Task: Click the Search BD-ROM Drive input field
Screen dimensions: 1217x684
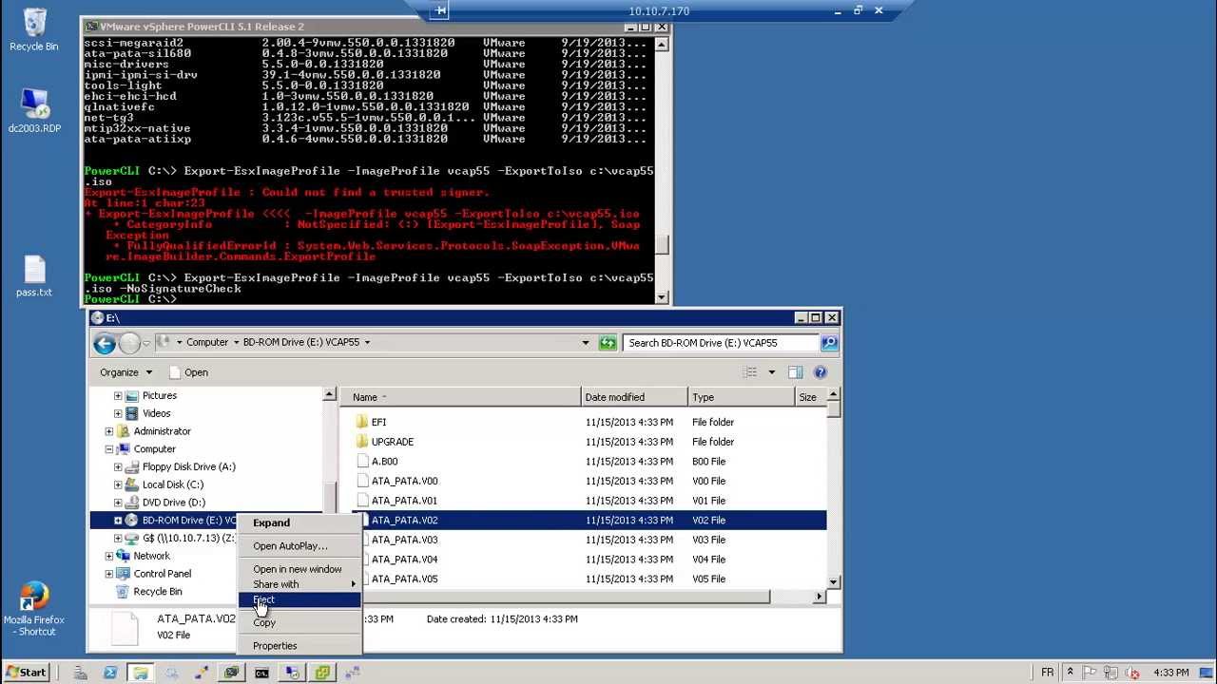Action: pos(721,343)
